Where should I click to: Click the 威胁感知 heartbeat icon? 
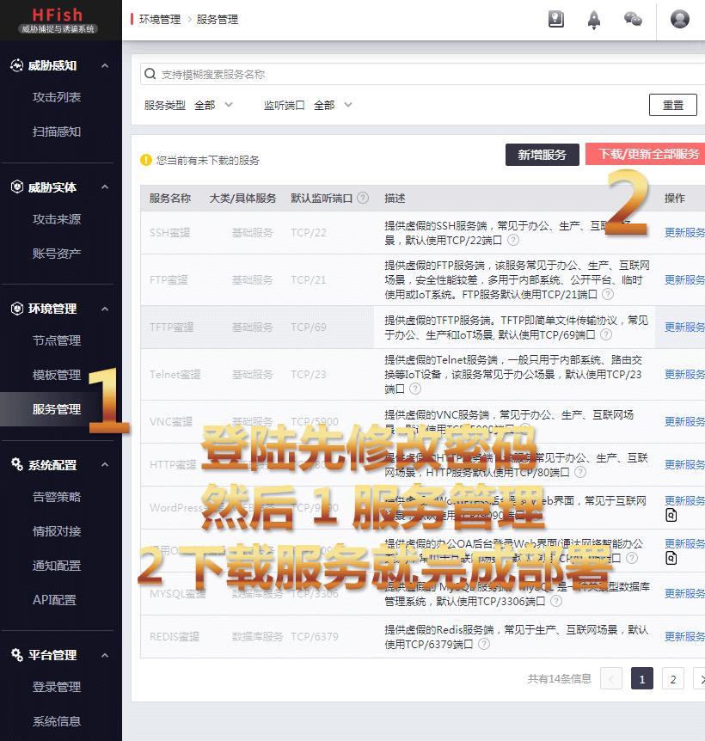click(x=17, y=65)
